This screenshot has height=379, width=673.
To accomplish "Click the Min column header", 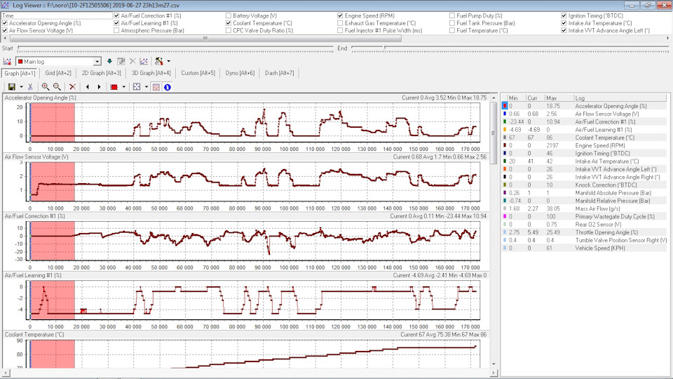I will 517,98.
